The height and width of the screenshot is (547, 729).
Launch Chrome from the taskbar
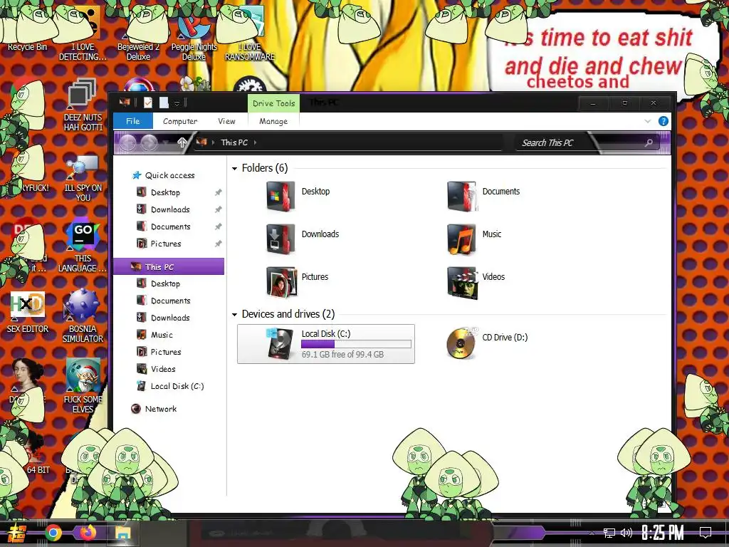pyautogui.click(x=53, y=533)
